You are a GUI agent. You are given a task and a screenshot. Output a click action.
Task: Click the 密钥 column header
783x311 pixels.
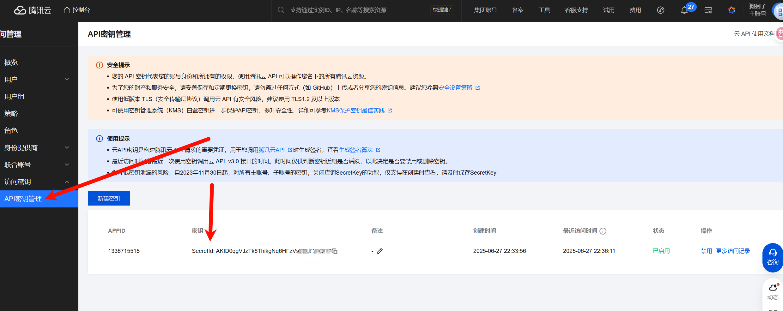click(197, 231)
